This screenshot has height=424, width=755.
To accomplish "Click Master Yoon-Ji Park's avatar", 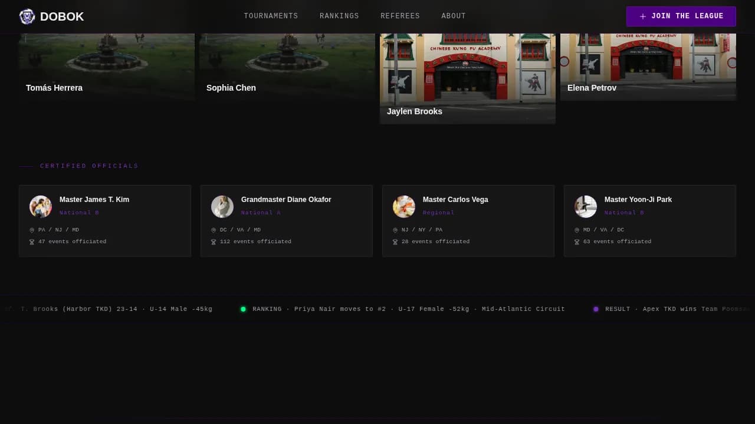I will point(586,207).
